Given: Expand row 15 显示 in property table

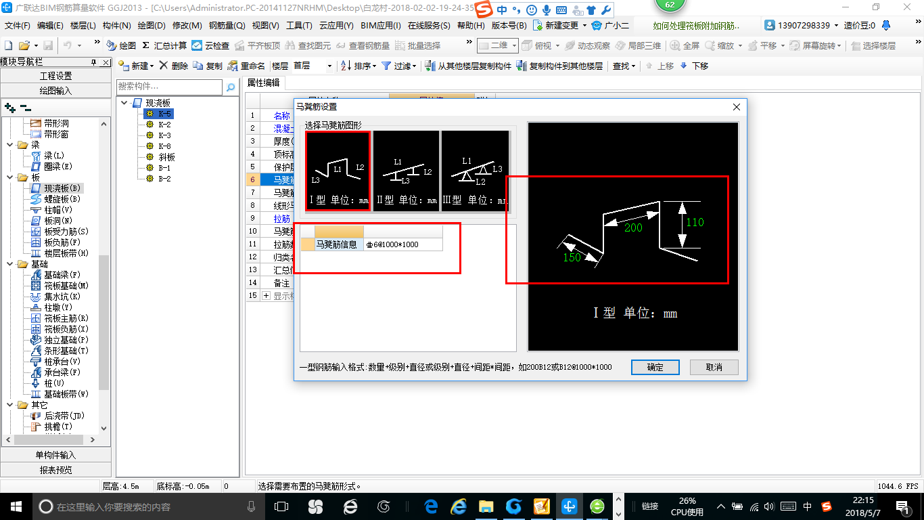Looking at the screenshot, I should tap(266, 296).
